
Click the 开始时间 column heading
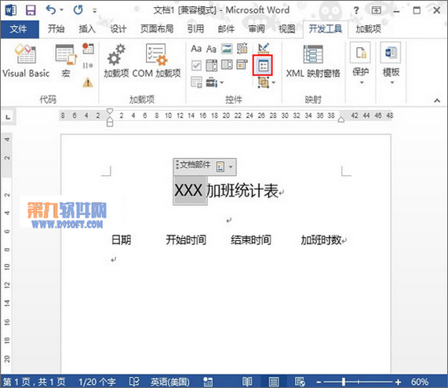[x=186, y=240]
